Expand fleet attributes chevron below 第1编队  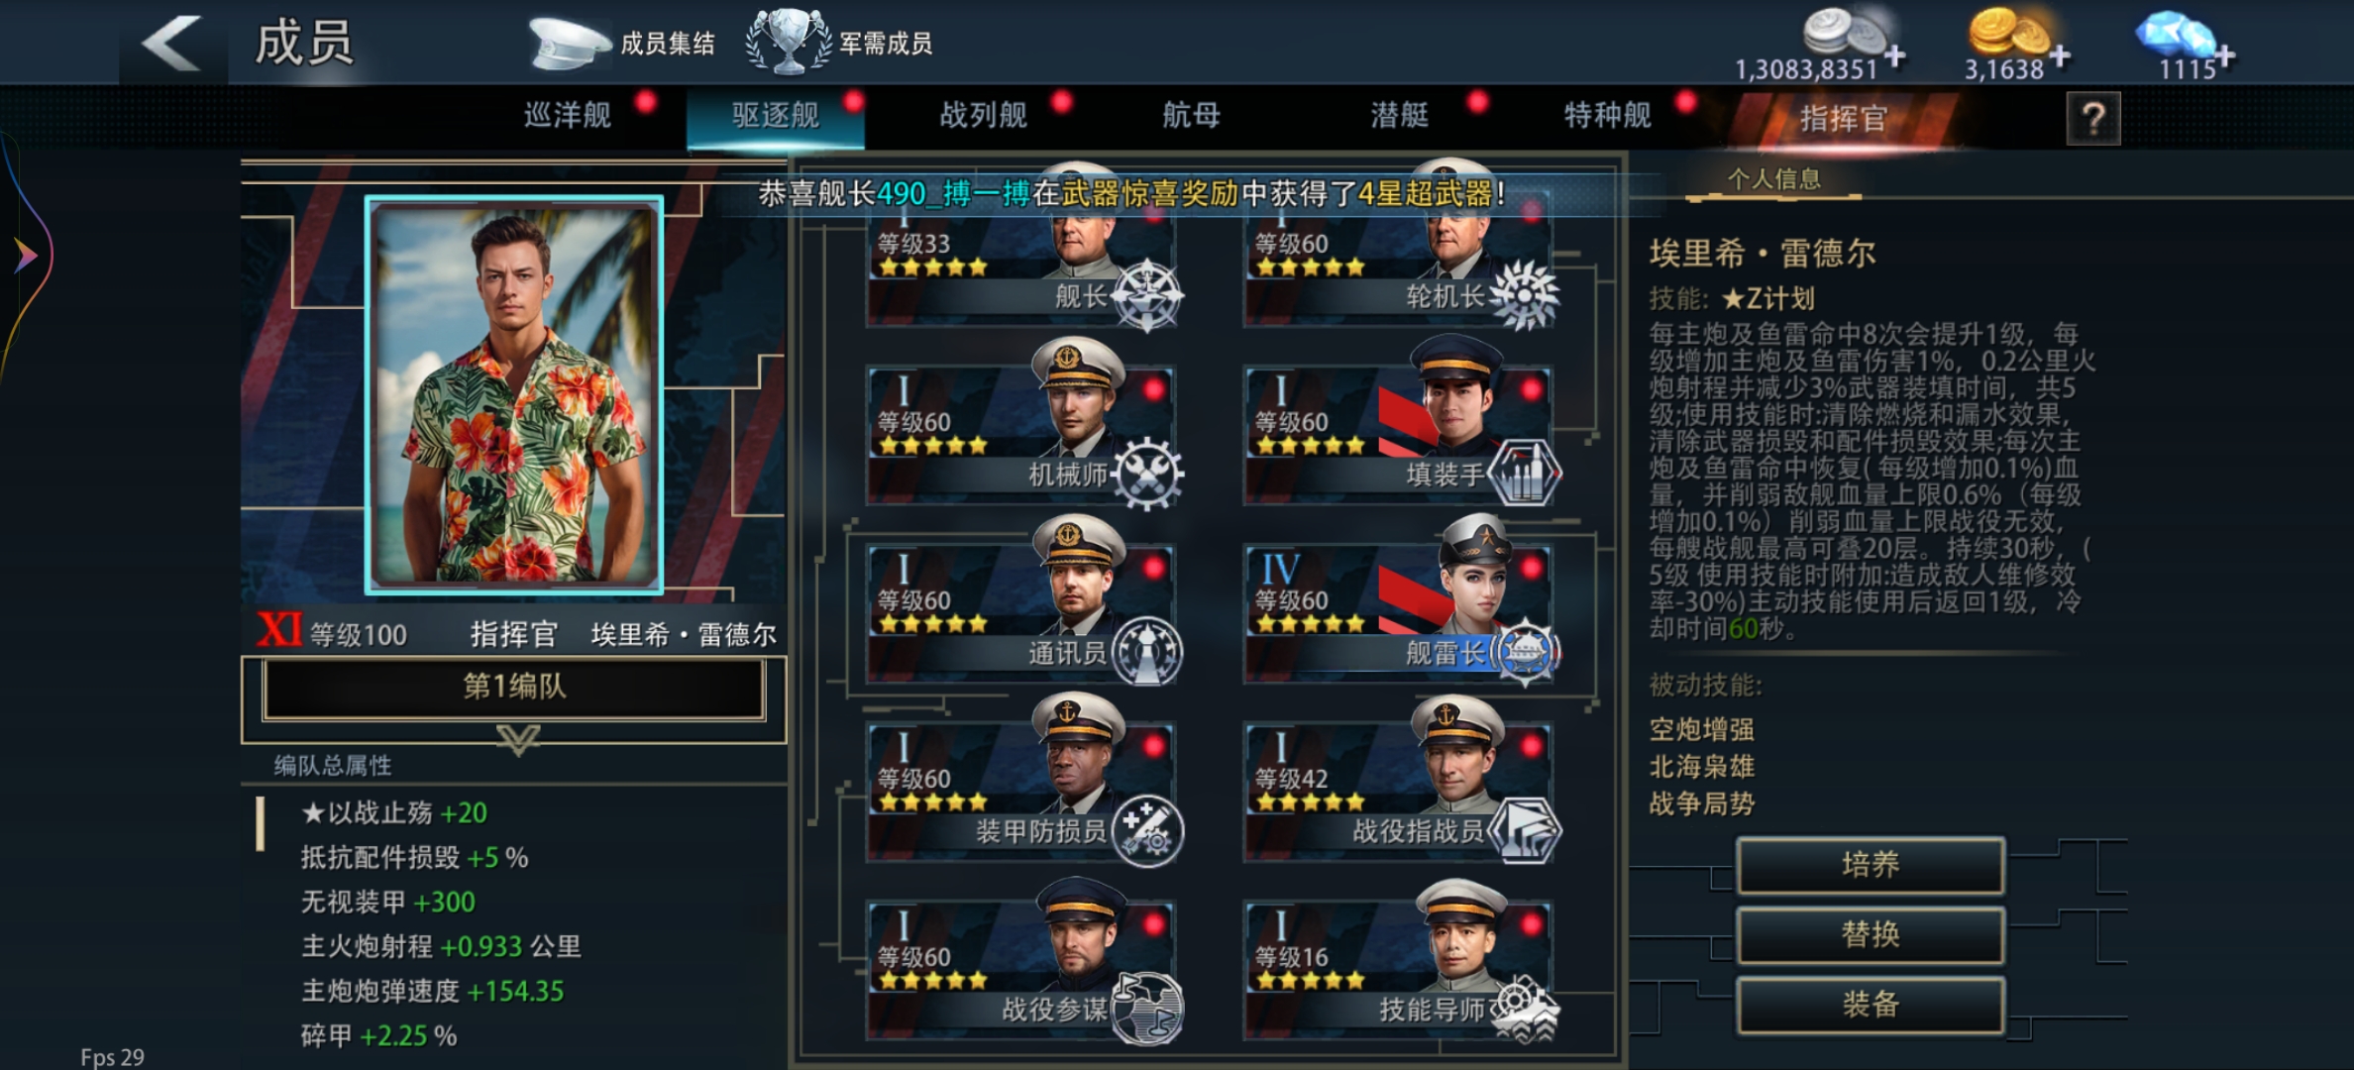tap(517, 739)
